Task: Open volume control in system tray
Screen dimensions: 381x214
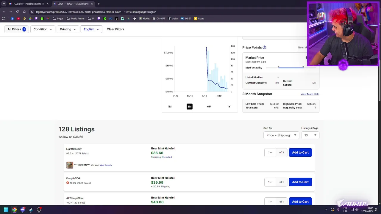Action: coord(357,210)
